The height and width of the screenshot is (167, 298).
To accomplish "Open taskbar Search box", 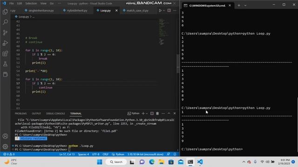I will point(116,162).
